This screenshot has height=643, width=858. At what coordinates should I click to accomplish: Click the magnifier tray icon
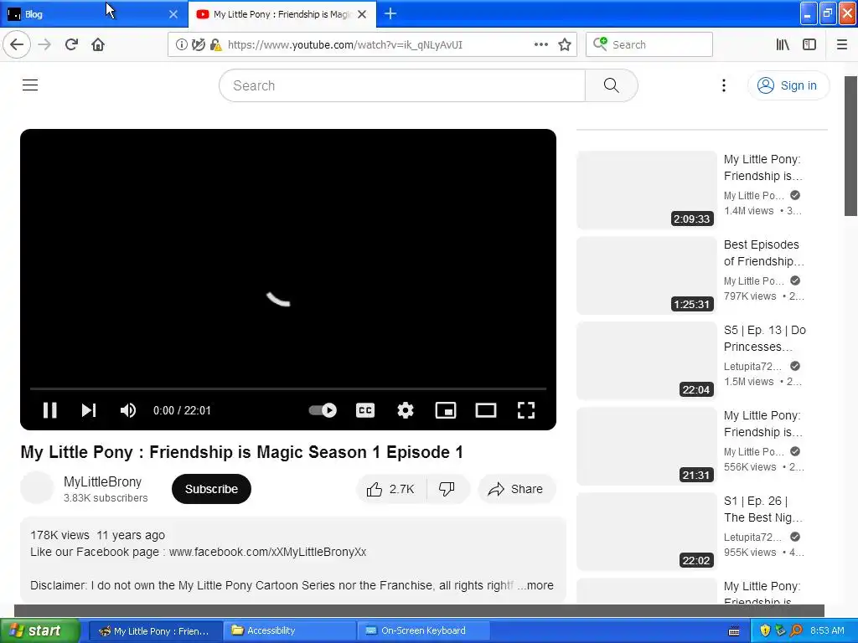coord(796,631)
